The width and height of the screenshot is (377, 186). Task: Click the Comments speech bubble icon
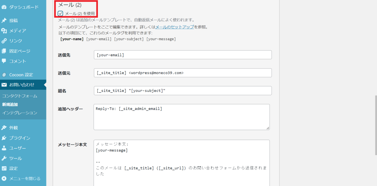4,61
